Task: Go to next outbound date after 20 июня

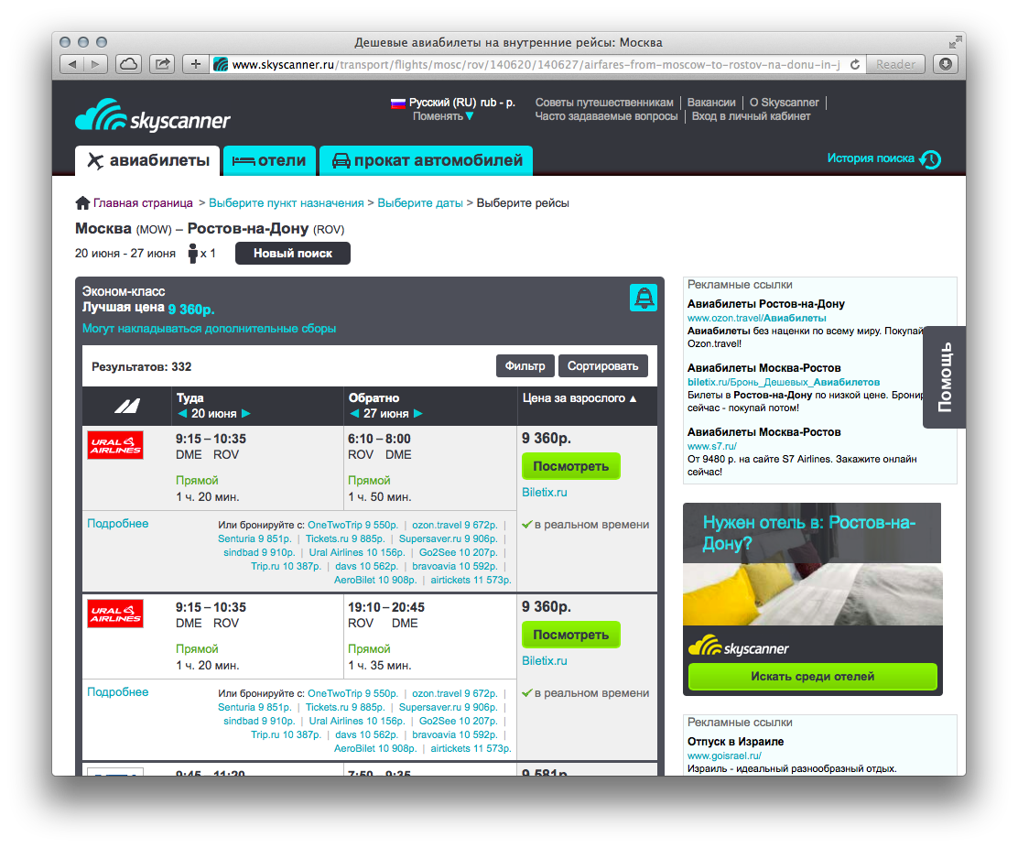Action: coord(245,414)
